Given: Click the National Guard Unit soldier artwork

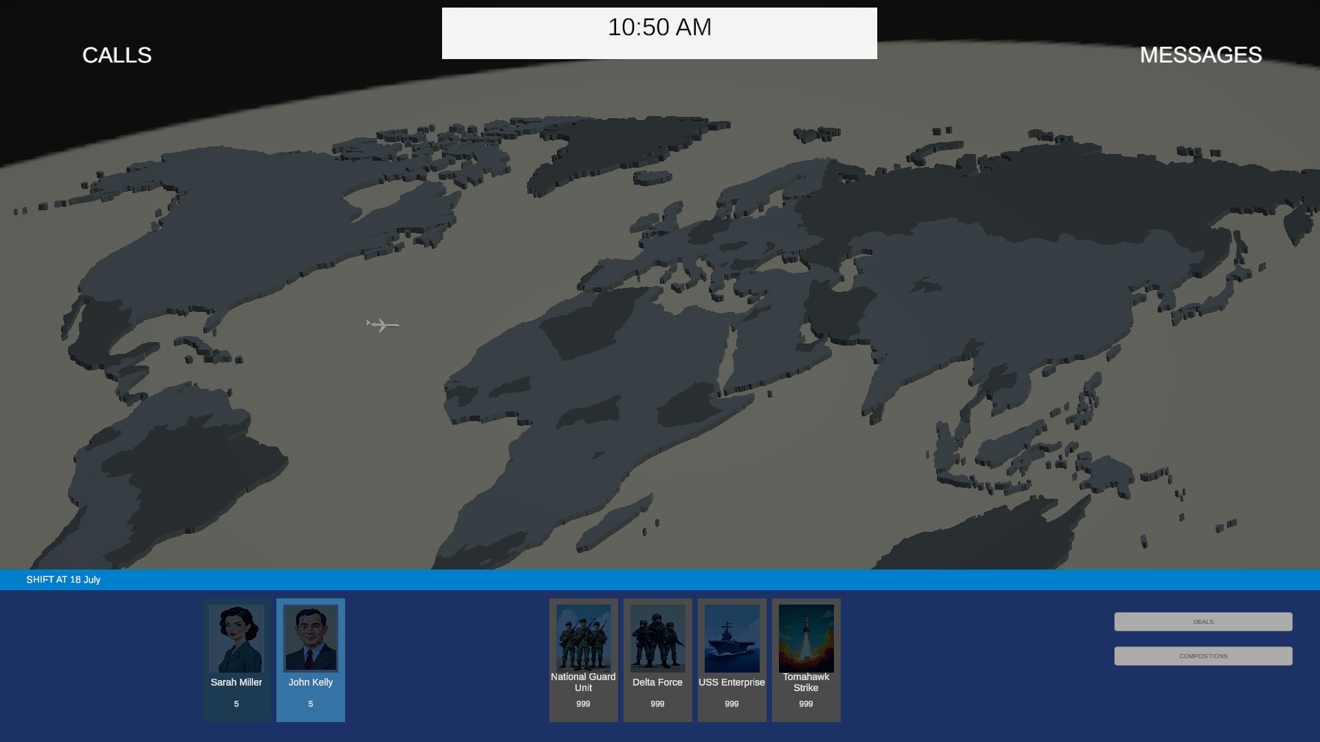Looking at the screenshot, I should (583, 638).
